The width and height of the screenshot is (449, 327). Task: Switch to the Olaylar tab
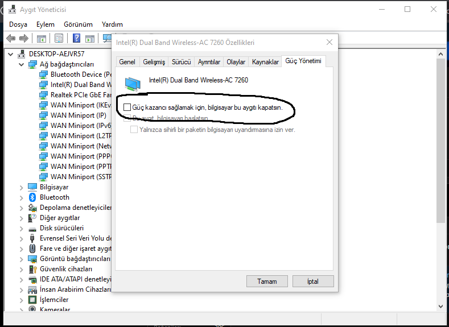click(236, 62)
